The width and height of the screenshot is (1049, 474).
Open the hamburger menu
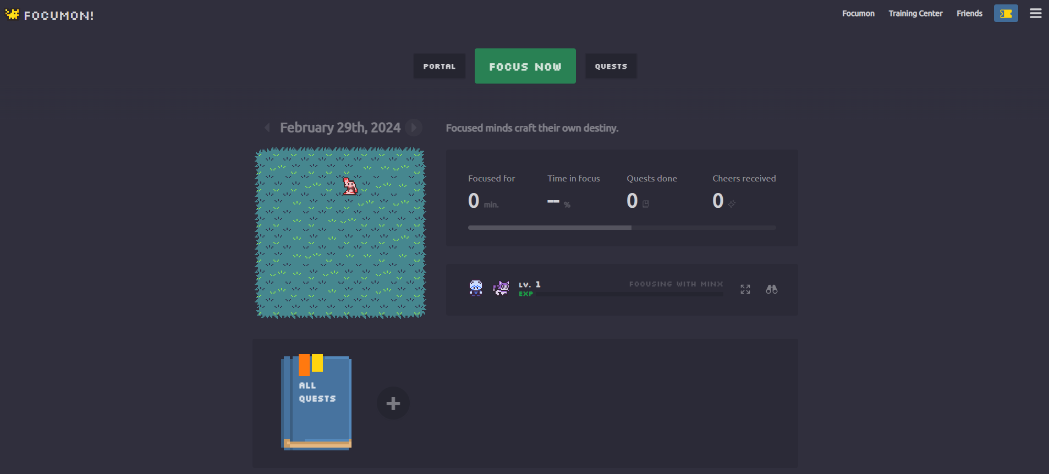click(1035, 13)
